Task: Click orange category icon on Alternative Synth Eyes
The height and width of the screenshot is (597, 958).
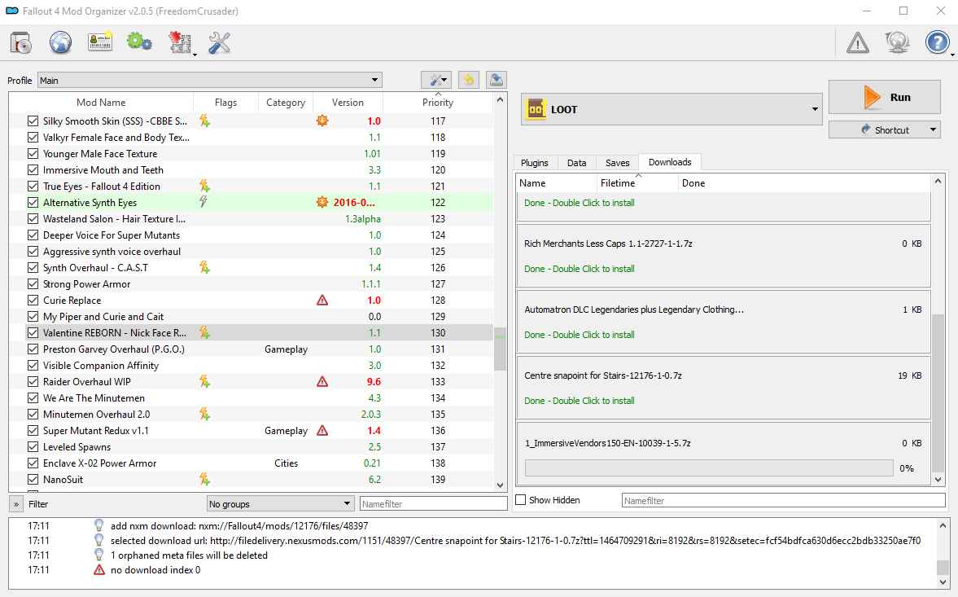Action: pyautogui.click(x=322, y=202)
